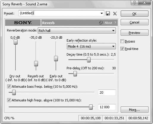Delete the preset with X icon
Viewport: 153px width, 124px height.
click(x=115, y=13)
